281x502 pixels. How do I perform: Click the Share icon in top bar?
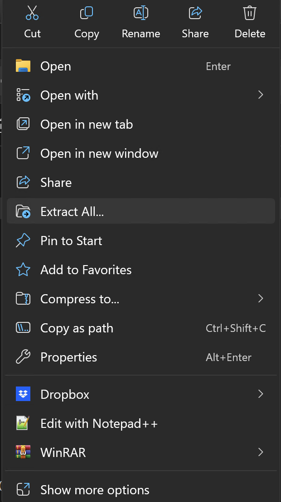[x=195, y=13]
